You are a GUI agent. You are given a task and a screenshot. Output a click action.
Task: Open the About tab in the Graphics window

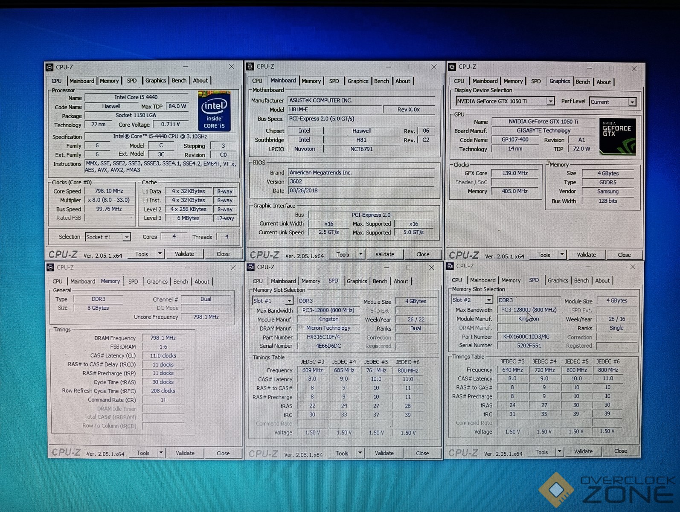604,82
